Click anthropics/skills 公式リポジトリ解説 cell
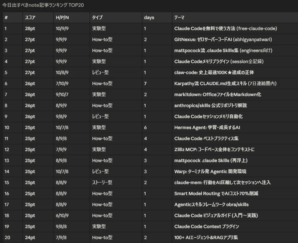 click(235, 106)
